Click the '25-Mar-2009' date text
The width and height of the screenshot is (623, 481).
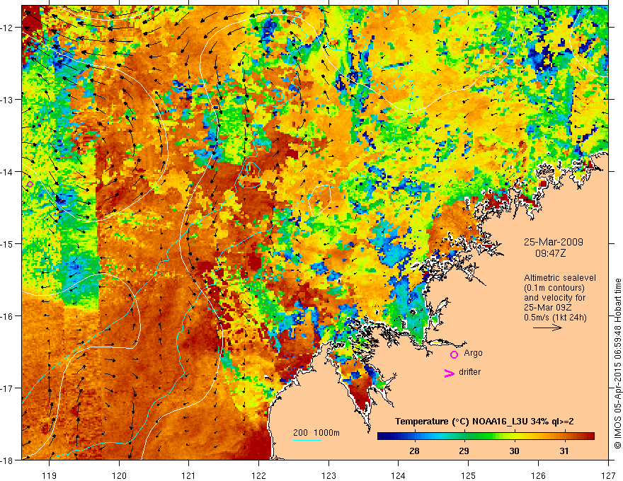(x=554, y=242)
